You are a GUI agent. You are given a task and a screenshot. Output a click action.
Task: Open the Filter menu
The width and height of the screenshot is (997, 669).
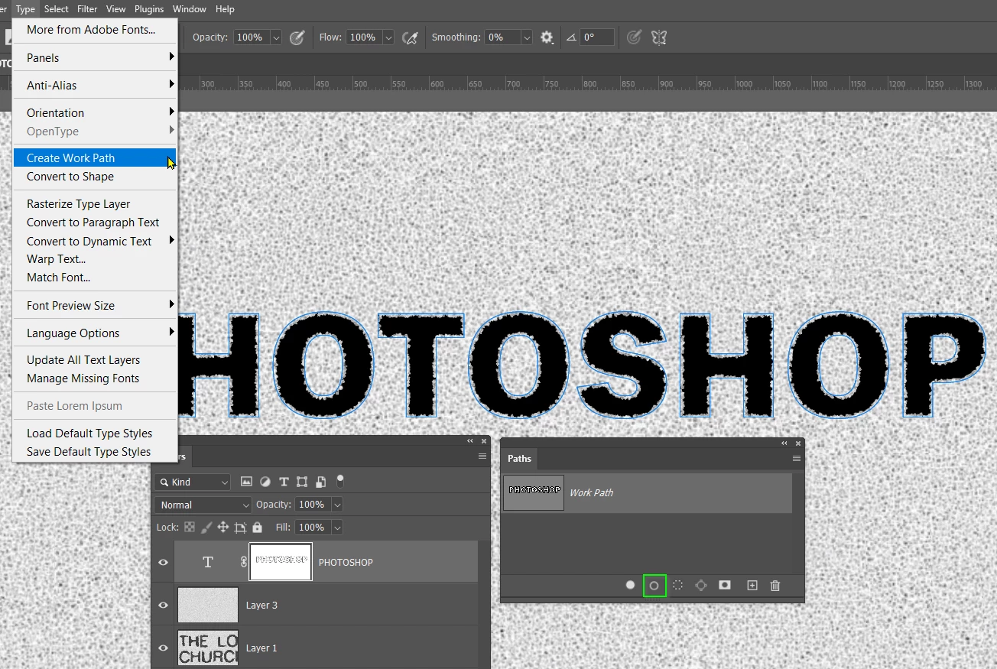click(87, 9)
